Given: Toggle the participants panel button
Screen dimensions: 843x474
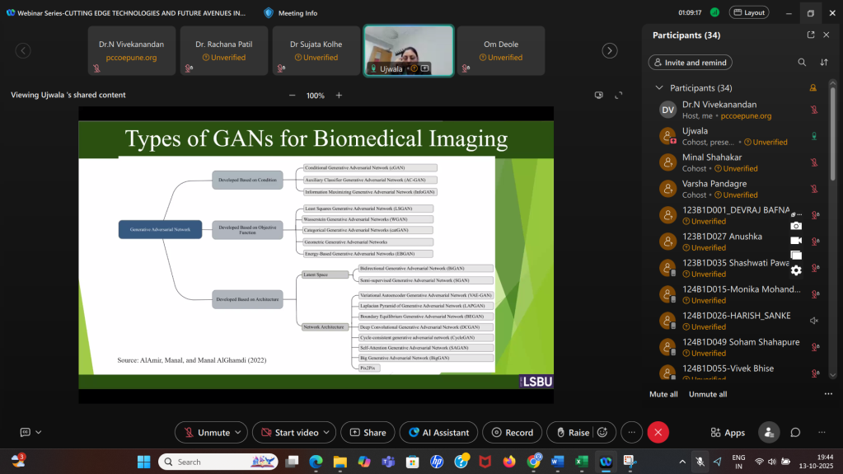Looking at the screenshot, I should click(768, 432).
